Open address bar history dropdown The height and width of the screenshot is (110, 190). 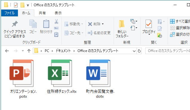coord(134,51)
